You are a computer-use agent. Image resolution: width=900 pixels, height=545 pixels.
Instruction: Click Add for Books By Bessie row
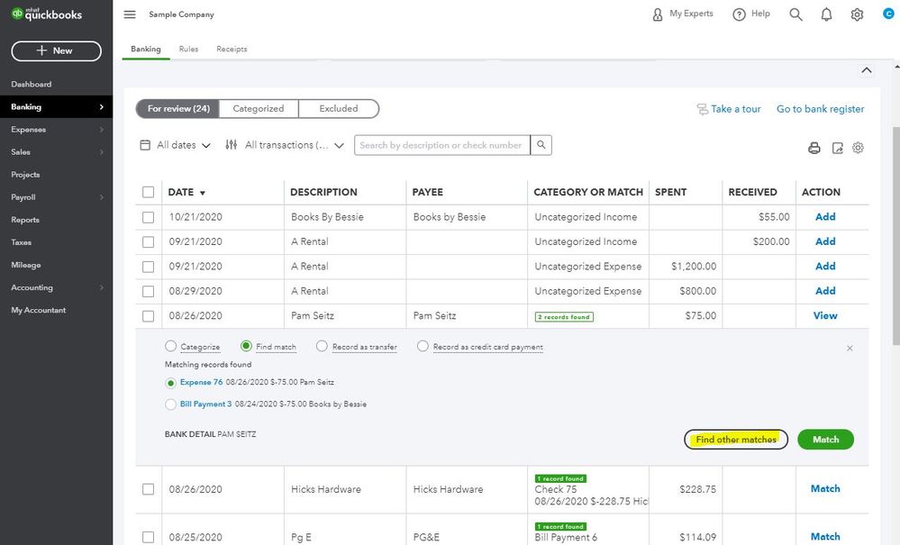coord(825,217)
